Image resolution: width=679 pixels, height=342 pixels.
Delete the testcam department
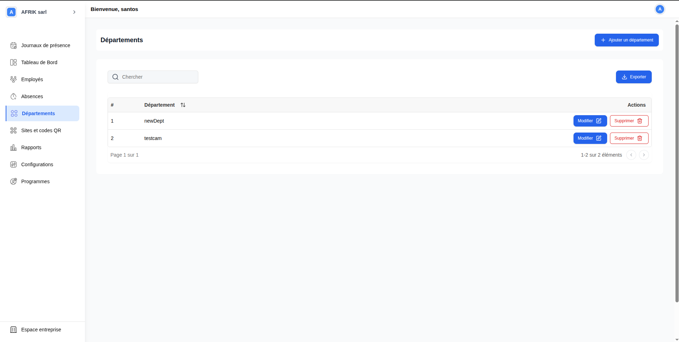click(629, 138)
